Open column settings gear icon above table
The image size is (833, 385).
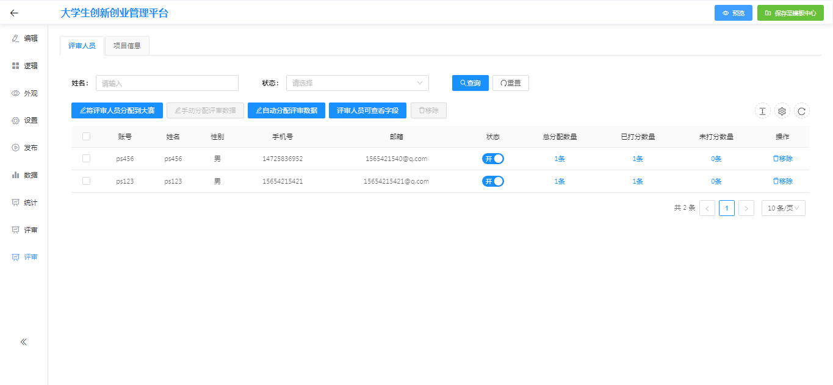coord(782,111)
